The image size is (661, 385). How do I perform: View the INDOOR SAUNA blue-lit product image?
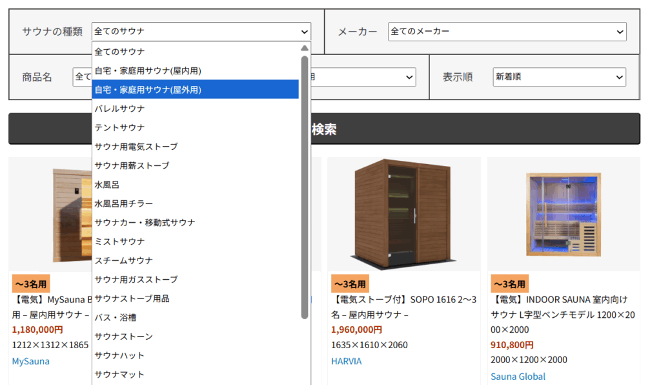564,214
